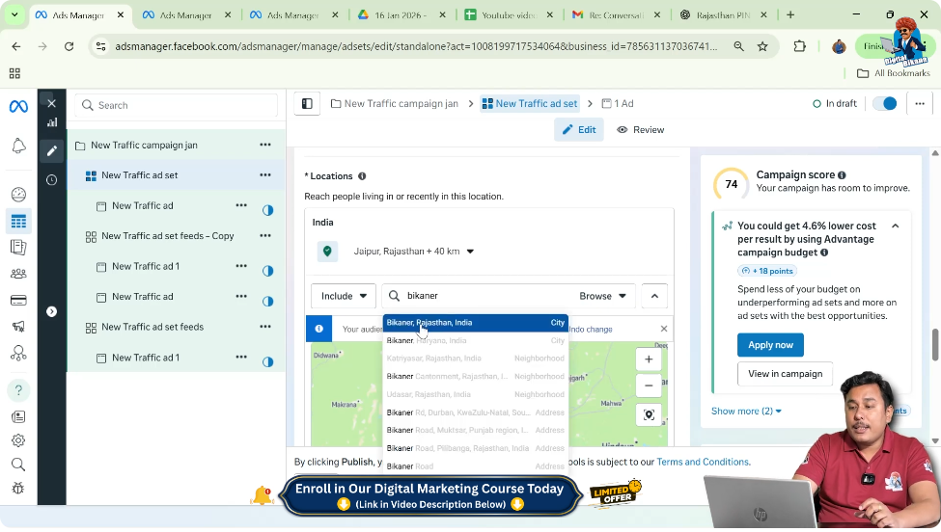Toggle status of New Traffic ad under Copy set
The image size is (941, 532).
coord(267,302)
